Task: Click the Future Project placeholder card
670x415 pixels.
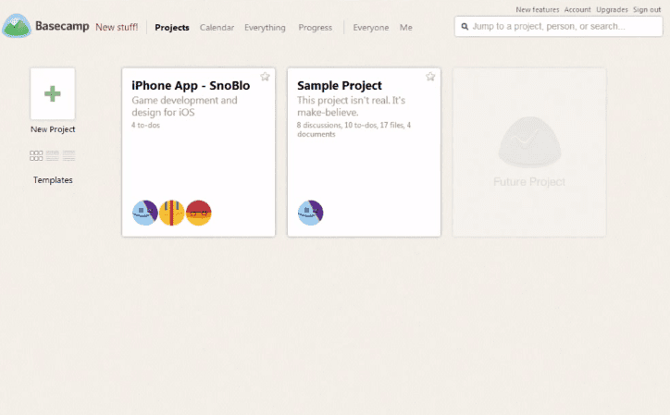Action: click(x=529, y=152)
